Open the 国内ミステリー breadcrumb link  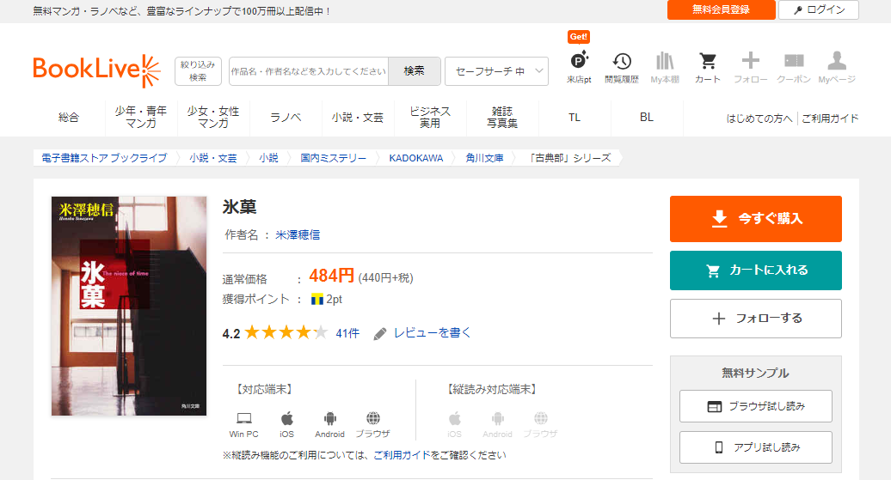[x=334, y=158]
